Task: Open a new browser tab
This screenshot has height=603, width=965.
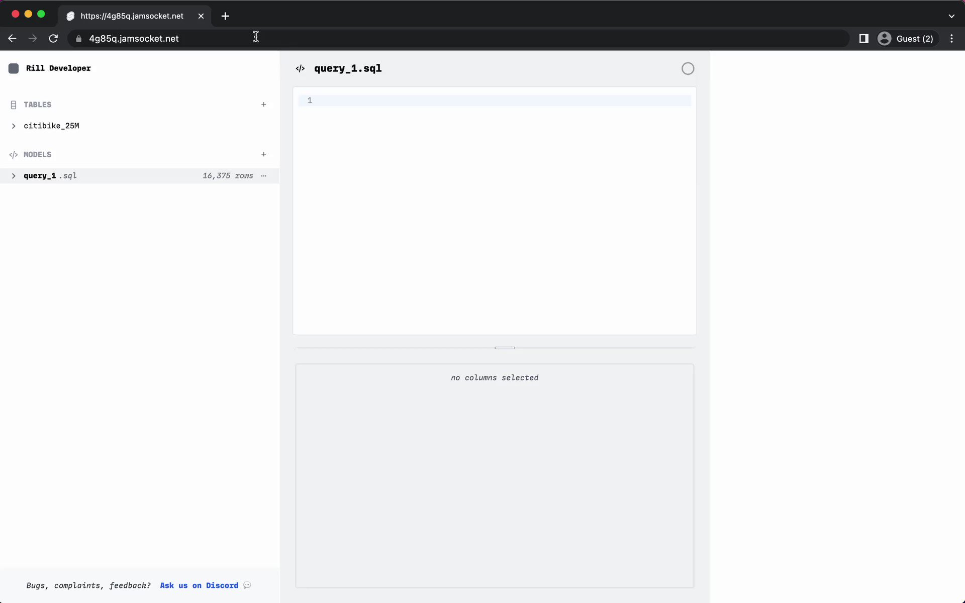Action: pos(225,16)
